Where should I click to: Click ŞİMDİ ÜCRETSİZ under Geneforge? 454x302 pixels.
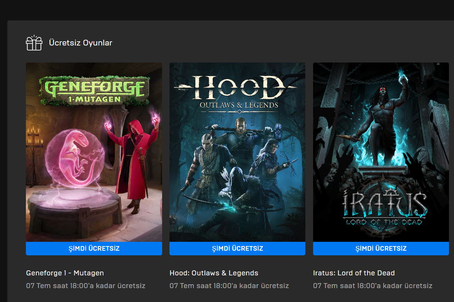[94, 248]
